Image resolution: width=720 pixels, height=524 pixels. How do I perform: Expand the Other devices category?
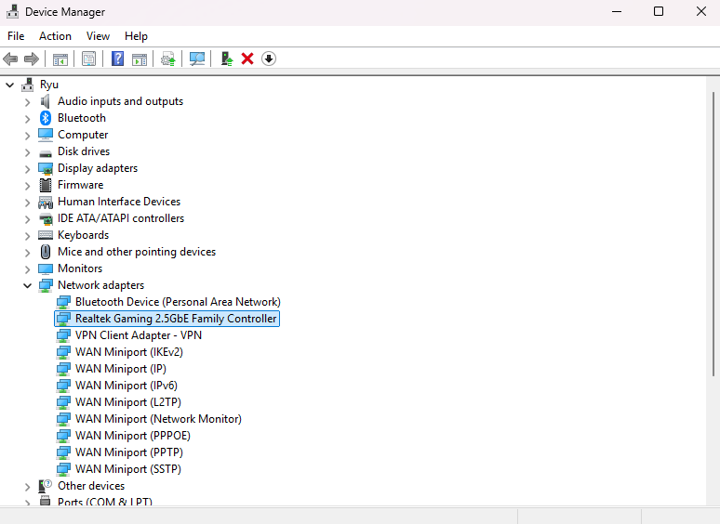(x=27, y=486)
